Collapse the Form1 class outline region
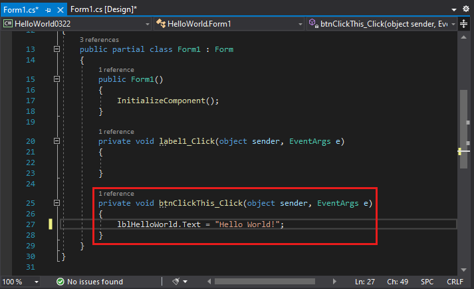Screen dimensions: 474x289 click(x=57, y=50)
